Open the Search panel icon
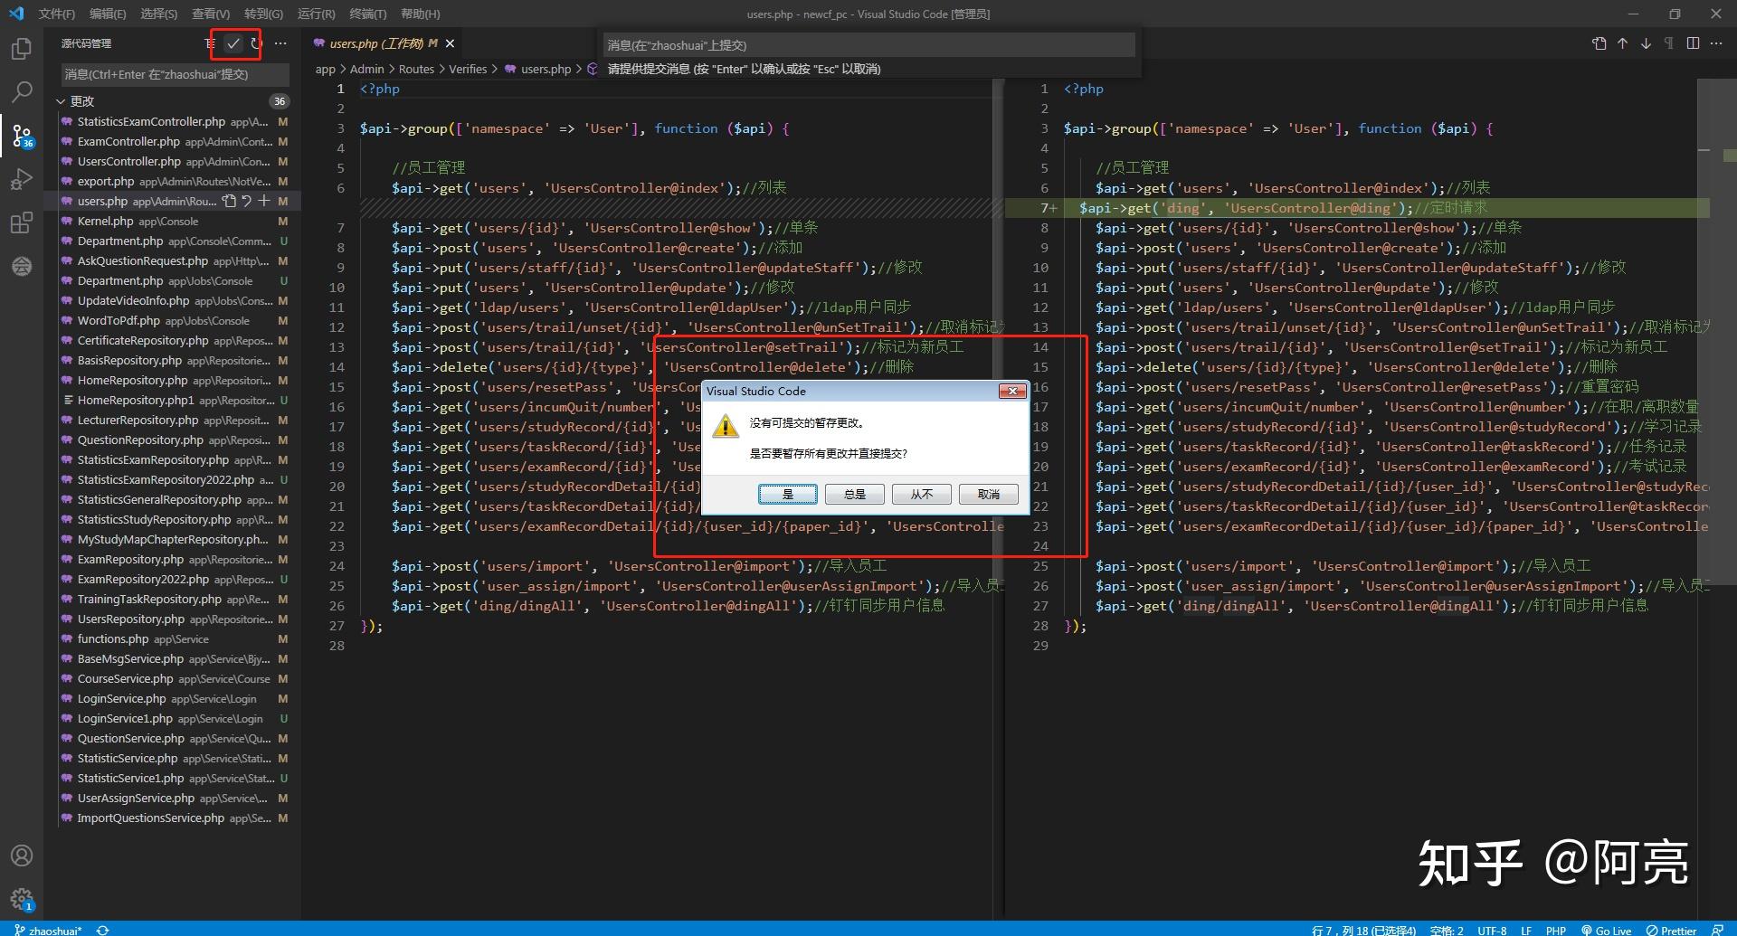The width and height of the screenshot is (1737, 936). pos(22,91)
